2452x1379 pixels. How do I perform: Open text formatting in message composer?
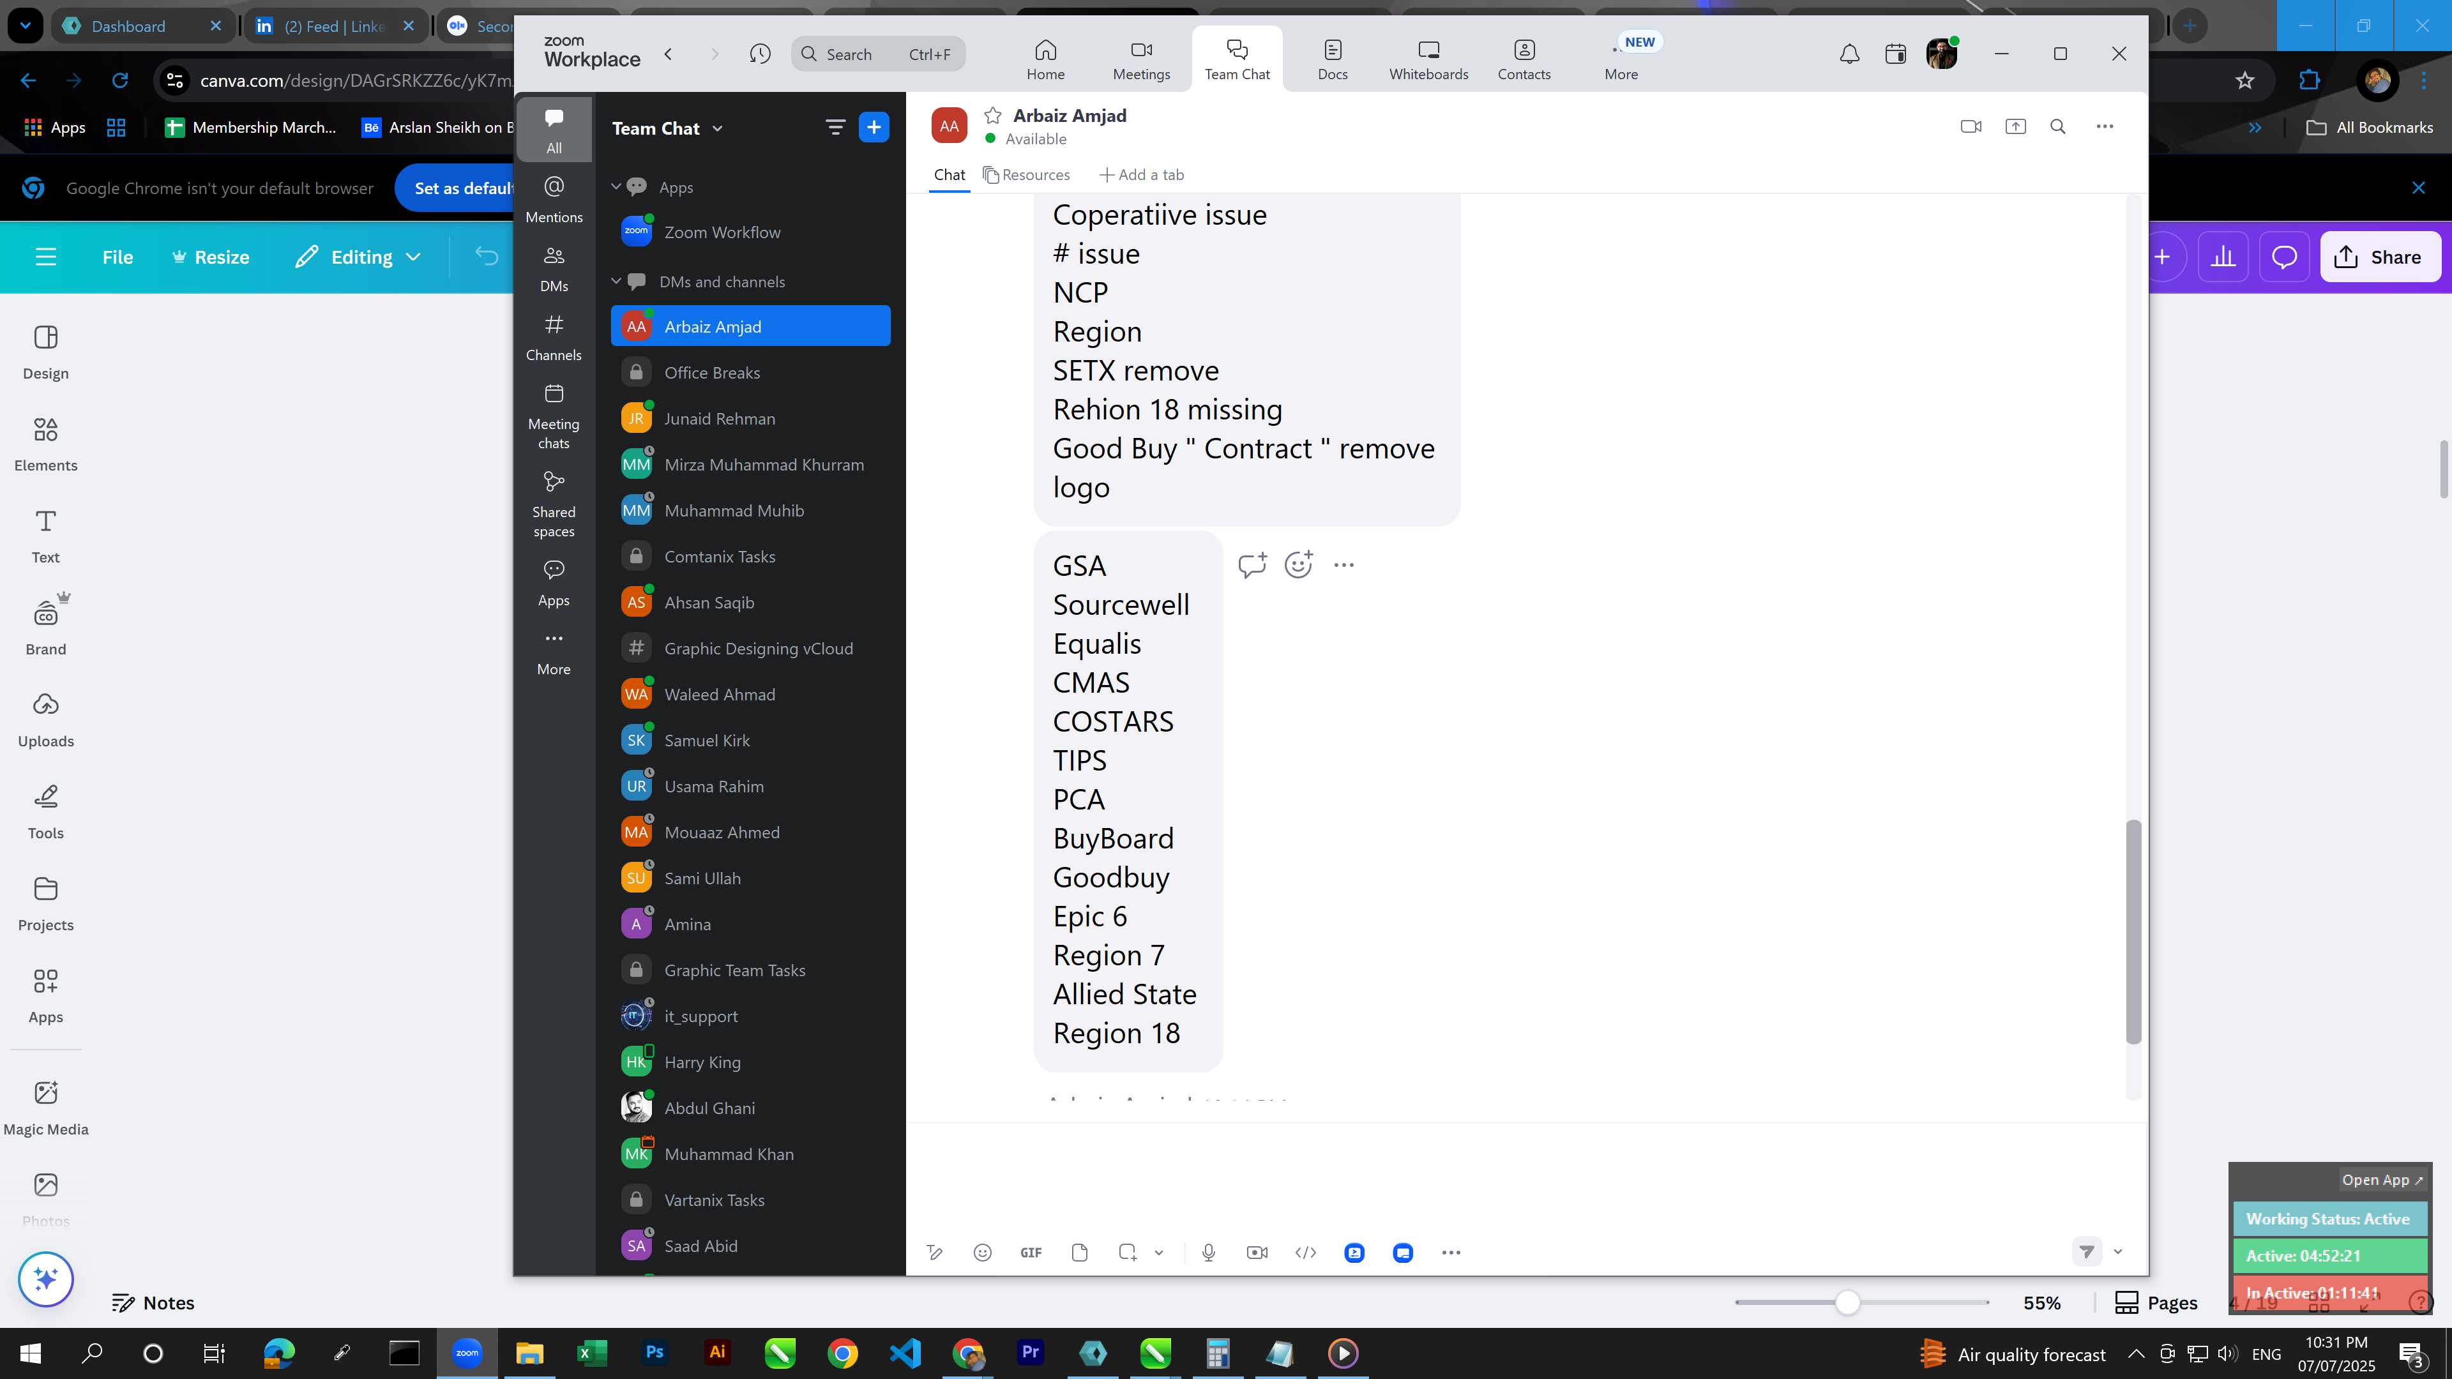point(935,1253)
